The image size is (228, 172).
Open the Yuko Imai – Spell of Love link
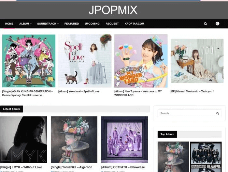(x=79, y=91)
